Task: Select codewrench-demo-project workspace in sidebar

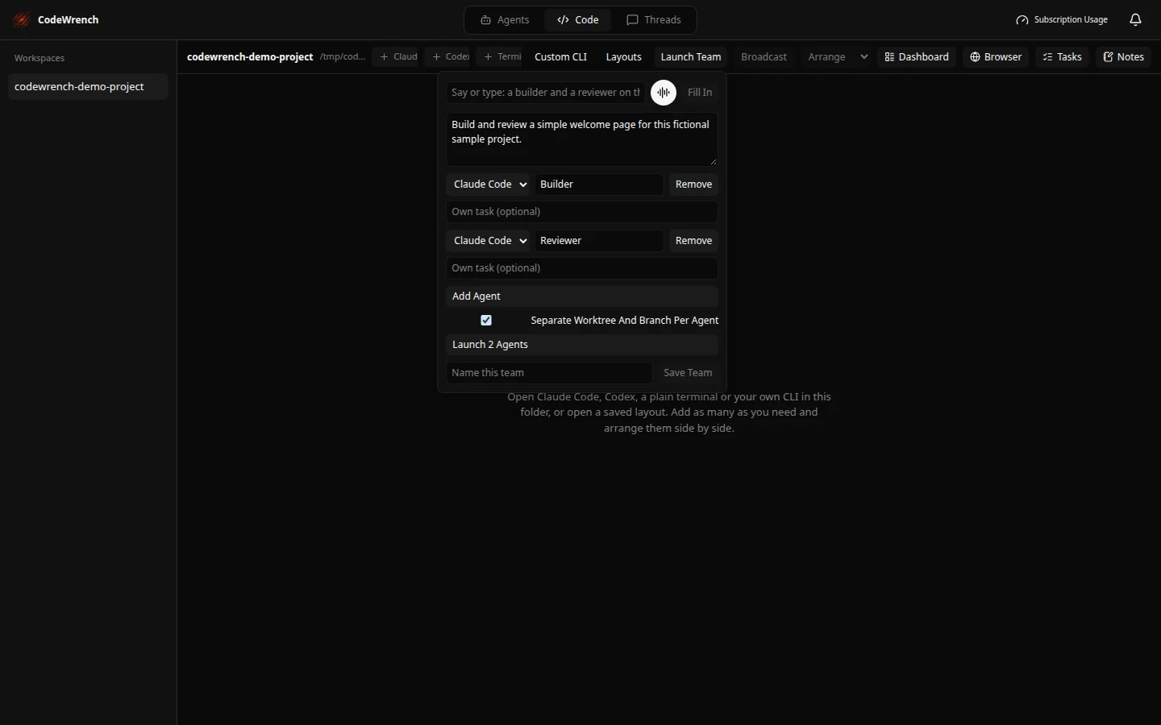Action: 88,87
